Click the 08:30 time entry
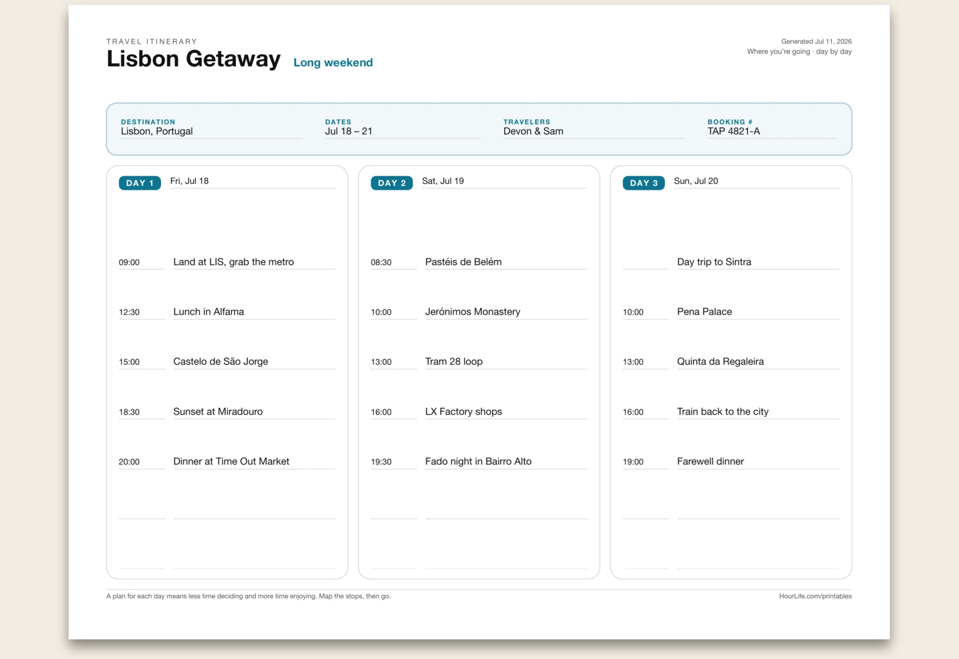 point(381,262)
